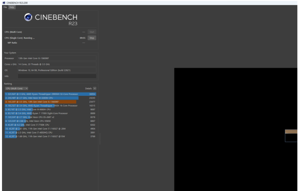Stop the running single core test
This screenshot has height=191, width=298.
pos(92,38)
